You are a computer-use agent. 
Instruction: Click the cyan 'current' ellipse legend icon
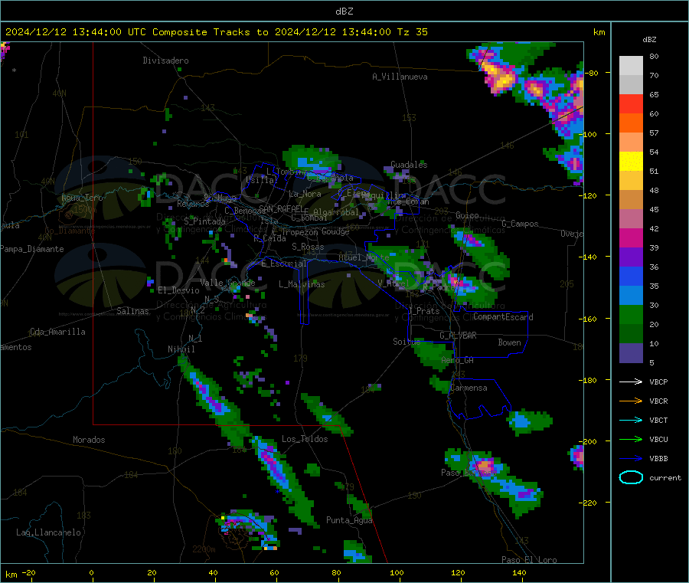click(x=631, y=477)
